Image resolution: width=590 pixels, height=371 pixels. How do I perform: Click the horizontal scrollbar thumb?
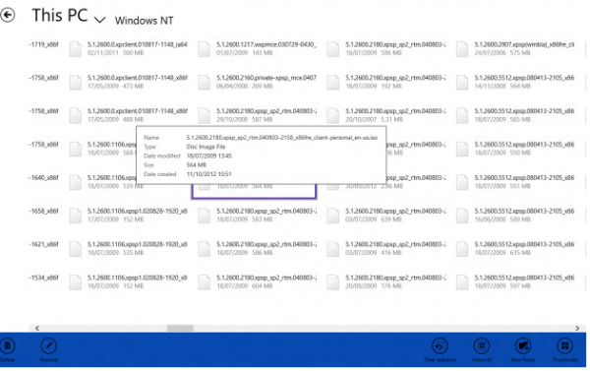point(180,329)
